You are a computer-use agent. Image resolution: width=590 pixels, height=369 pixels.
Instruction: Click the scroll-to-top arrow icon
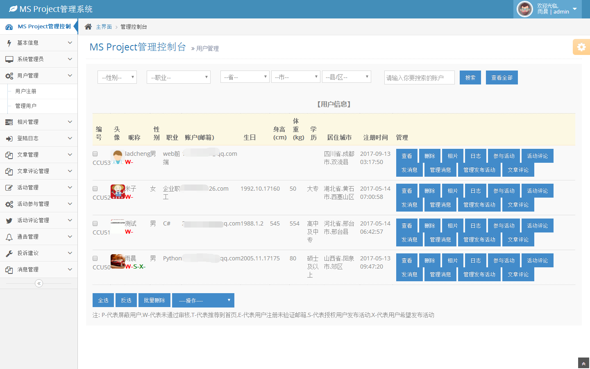[x=583, y=364]
